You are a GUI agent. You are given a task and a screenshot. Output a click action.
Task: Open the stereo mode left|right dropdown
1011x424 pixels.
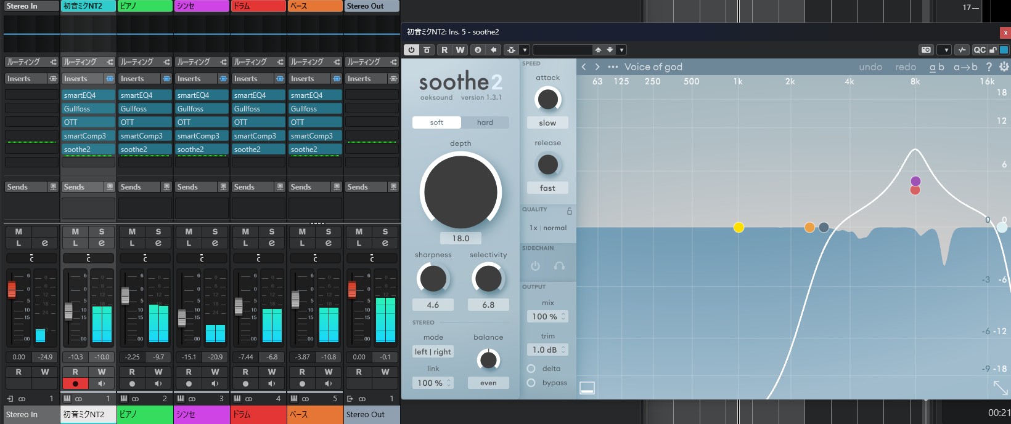433,352
